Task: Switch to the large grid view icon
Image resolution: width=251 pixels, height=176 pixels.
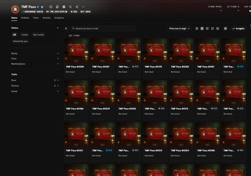Action: point(197,28)
